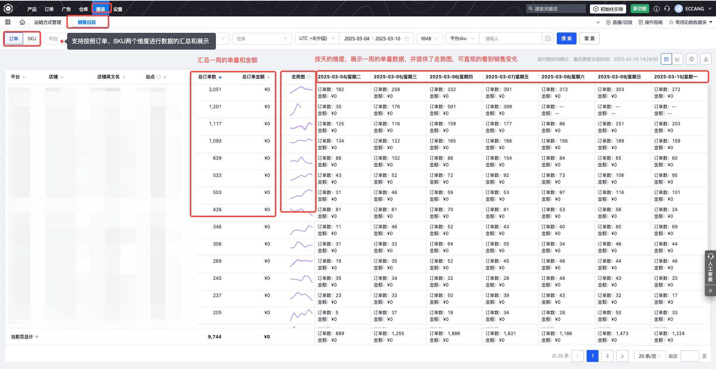Open the info tooltip icon beside export

(692, 59)
